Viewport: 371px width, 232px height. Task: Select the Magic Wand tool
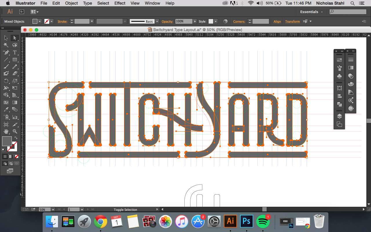(x=6, y=45)
